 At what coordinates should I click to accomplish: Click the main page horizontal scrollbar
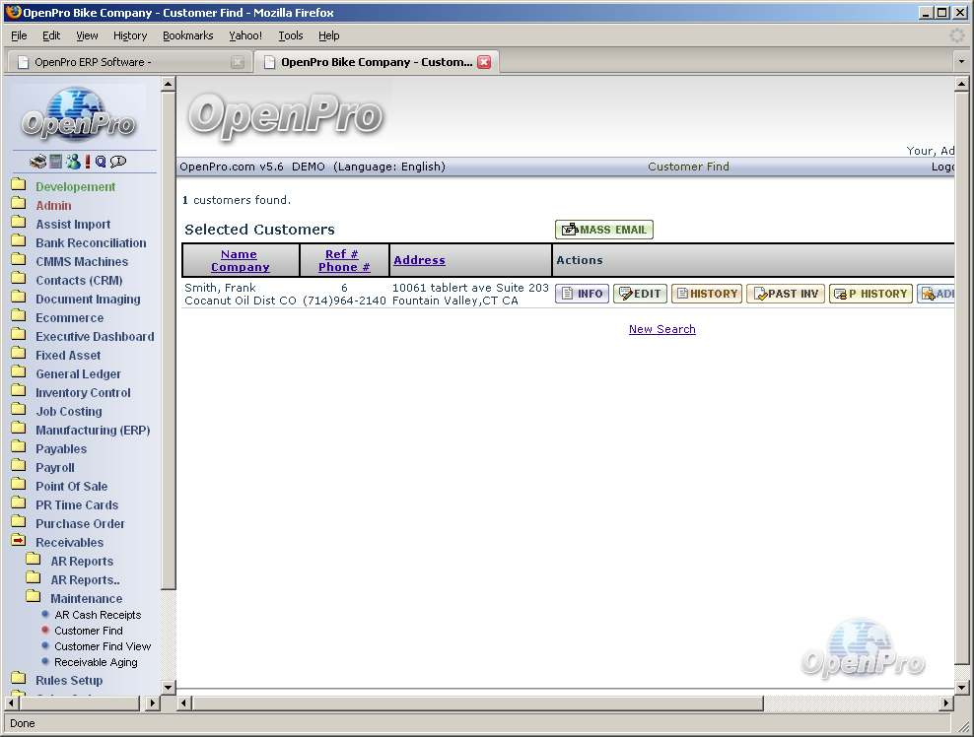click(562, 703)
